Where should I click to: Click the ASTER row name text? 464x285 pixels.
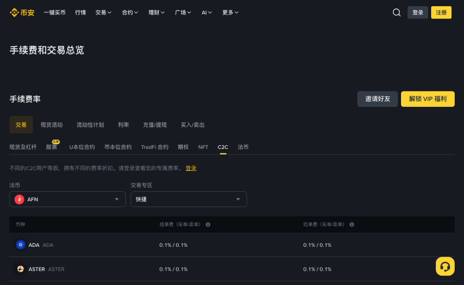(x=37, y=269)
